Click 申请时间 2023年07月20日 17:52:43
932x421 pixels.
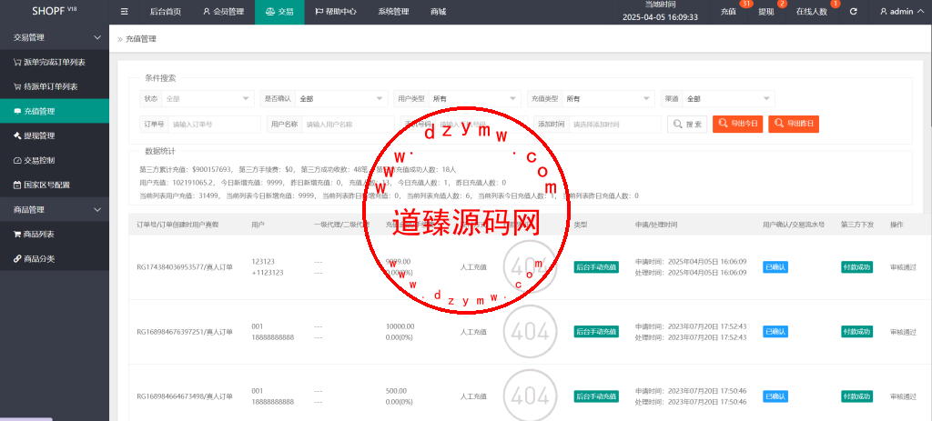(691, 326)
